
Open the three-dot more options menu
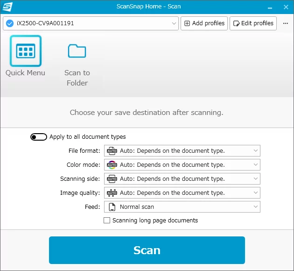(286, 23)
